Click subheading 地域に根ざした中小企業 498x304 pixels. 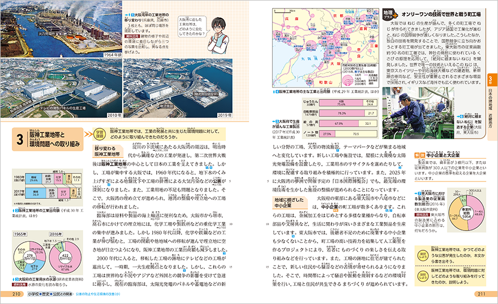point(289,203)
